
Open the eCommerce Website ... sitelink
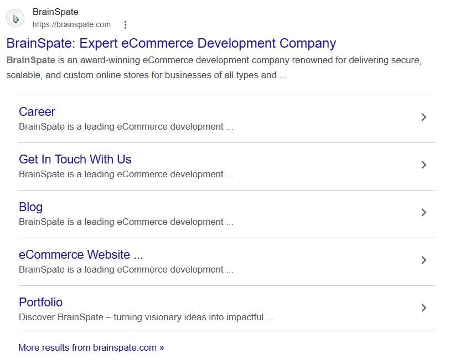pos(81,254)
